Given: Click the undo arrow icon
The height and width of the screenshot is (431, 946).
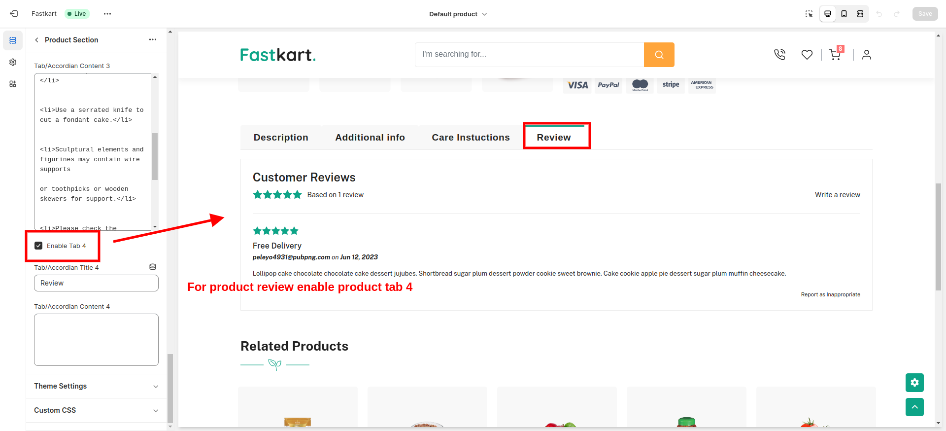Looking at the screenshot, I should tap(879, 14).
